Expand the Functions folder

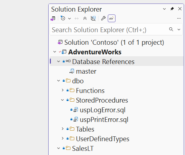(x=63, y=90)
